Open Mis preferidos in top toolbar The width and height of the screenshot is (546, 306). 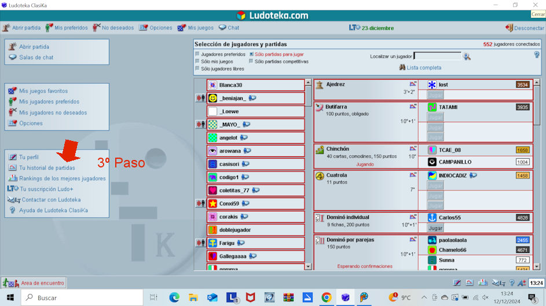click(67, 28)
